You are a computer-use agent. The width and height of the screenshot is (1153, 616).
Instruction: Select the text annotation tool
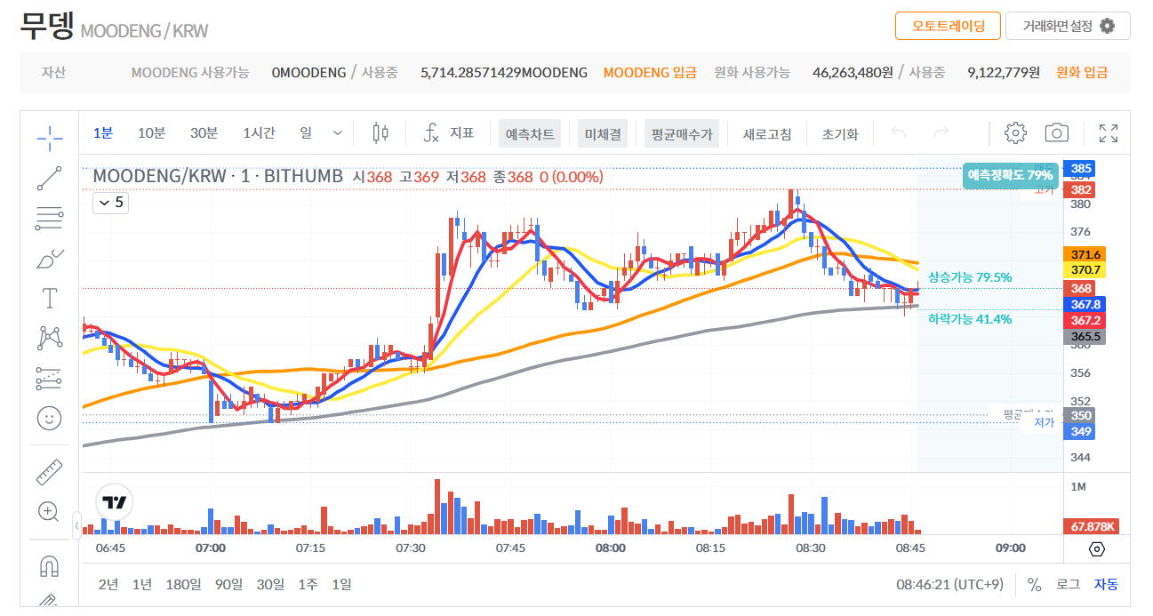50,298
